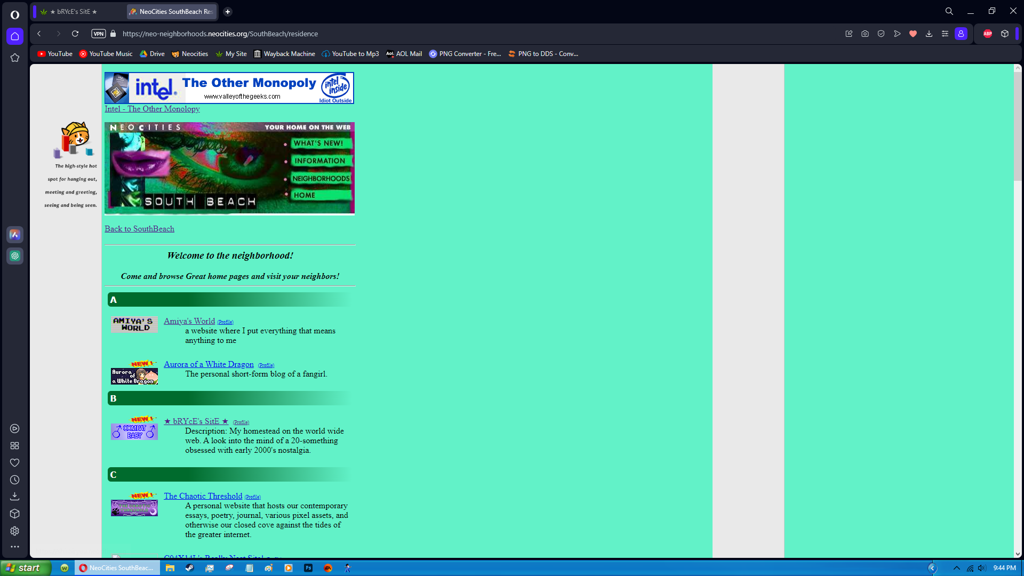Click the NEIGHBORHOODS banner button
This screenshot has height=576, width=1024.
(321, 179)
